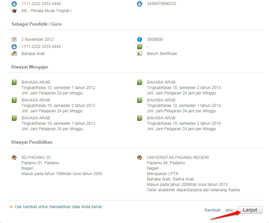Click Masuk pada tahun 1999dan lulus tahun 2005
The height and width of the screenshot is (223, 269).
point(62,174)
